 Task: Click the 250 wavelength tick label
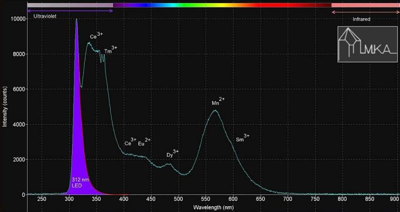[x=42, y=199]
